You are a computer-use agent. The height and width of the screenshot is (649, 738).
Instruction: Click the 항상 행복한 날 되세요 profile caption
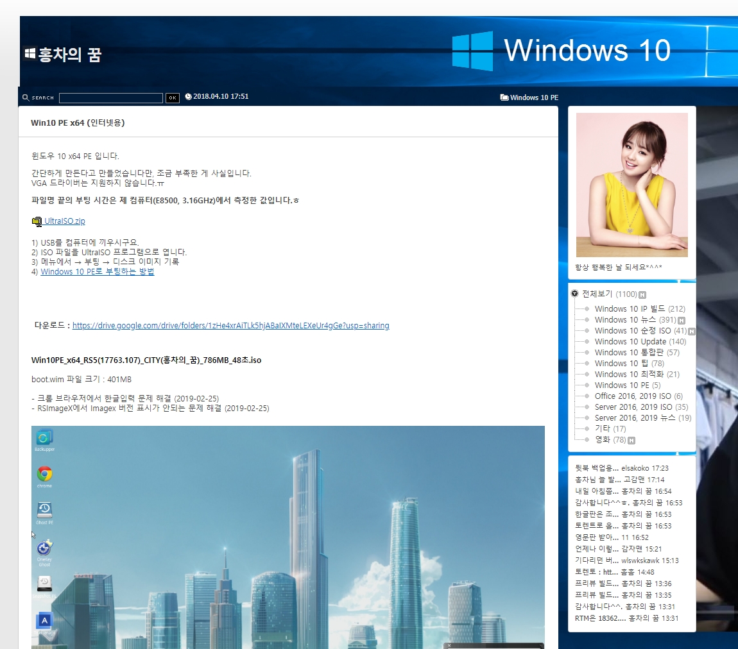[x=619, y=267]
